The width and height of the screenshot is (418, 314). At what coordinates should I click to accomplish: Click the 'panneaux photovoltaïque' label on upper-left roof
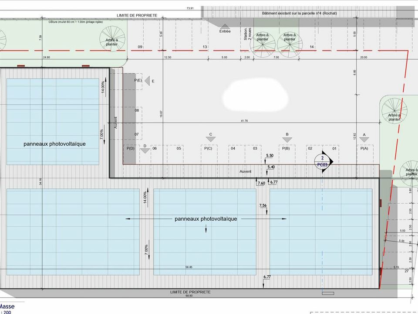point(55,144)
